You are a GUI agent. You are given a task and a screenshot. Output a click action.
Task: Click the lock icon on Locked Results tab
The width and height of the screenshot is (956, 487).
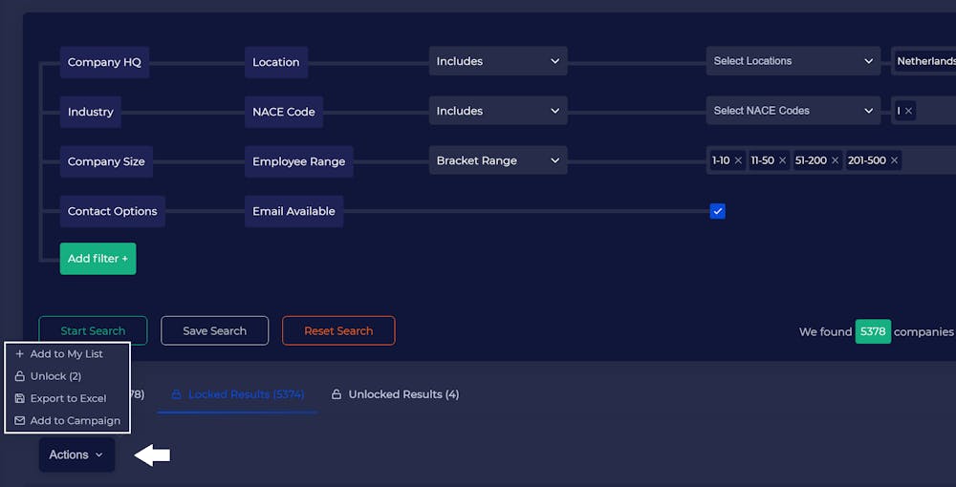click(176, 394)
